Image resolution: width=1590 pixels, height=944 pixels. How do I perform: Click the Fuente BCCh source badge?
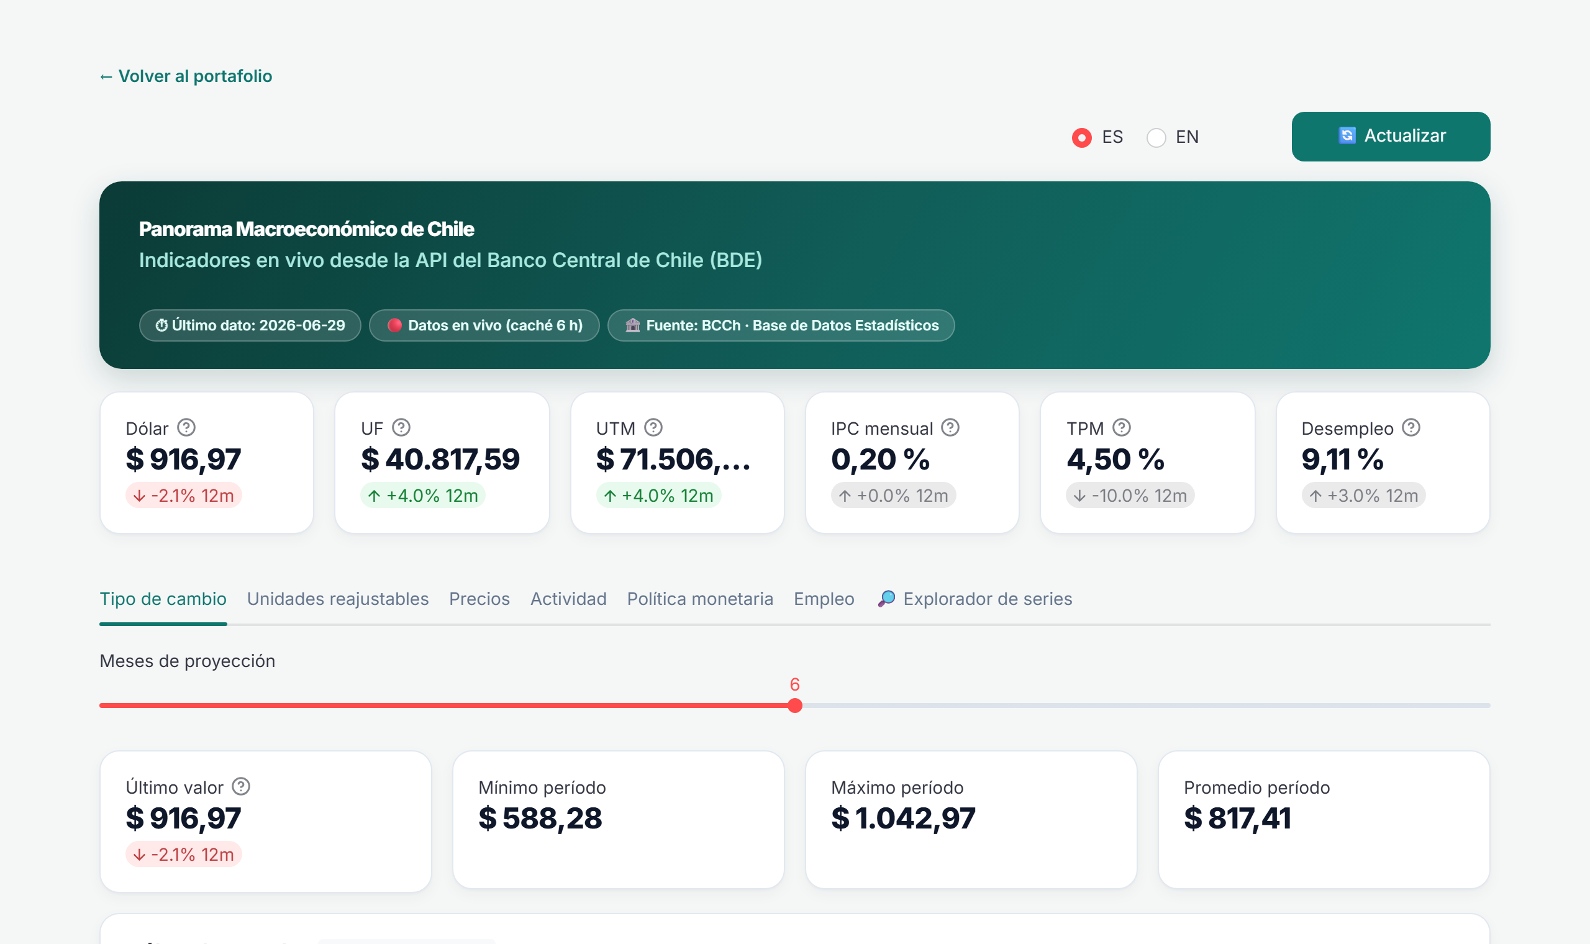point(781,325)
